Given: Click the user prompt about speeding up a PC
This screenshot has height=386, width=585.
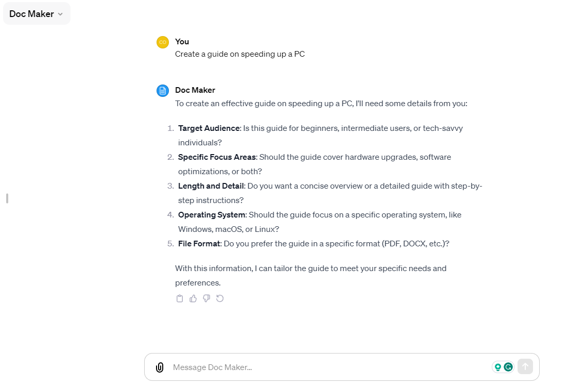Looking at the screenshot, I should click(240, 54).
